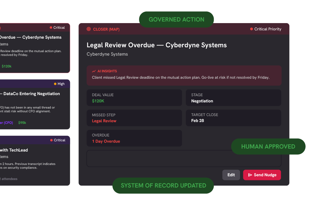Viewport: 311px width, 209px height.
Task: Click the SYSTEM OF RECORD UPDATED badge
Action: click(163, 186)
